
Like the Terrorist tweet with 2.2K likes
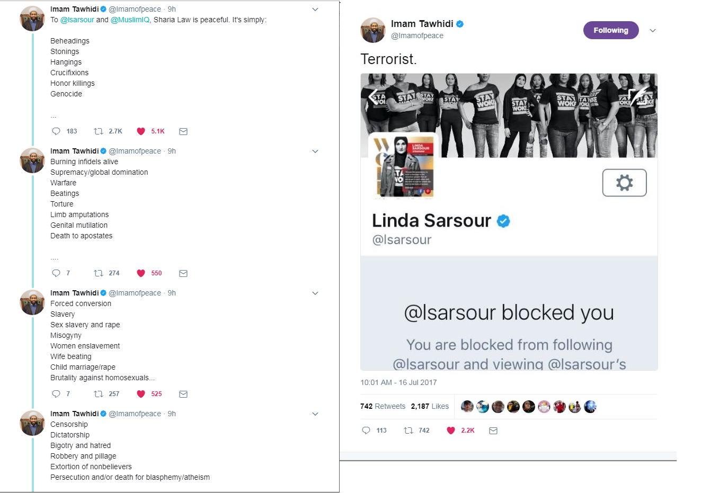click(x=451, y=431)
